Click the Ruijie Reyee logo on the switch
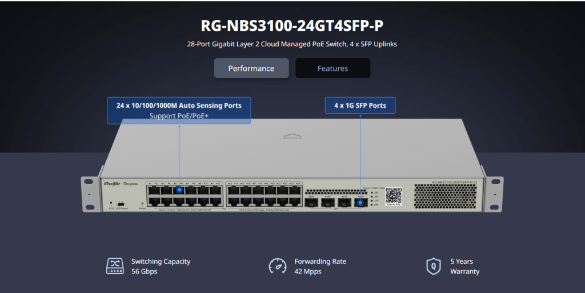The image size is (585, 293). 121,184
